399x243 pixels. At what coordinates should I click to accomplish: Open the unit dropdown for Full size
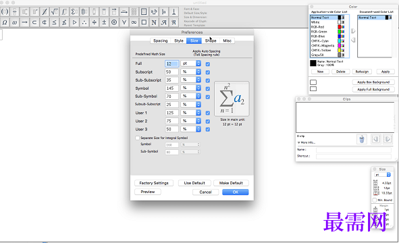pos(191,63)
